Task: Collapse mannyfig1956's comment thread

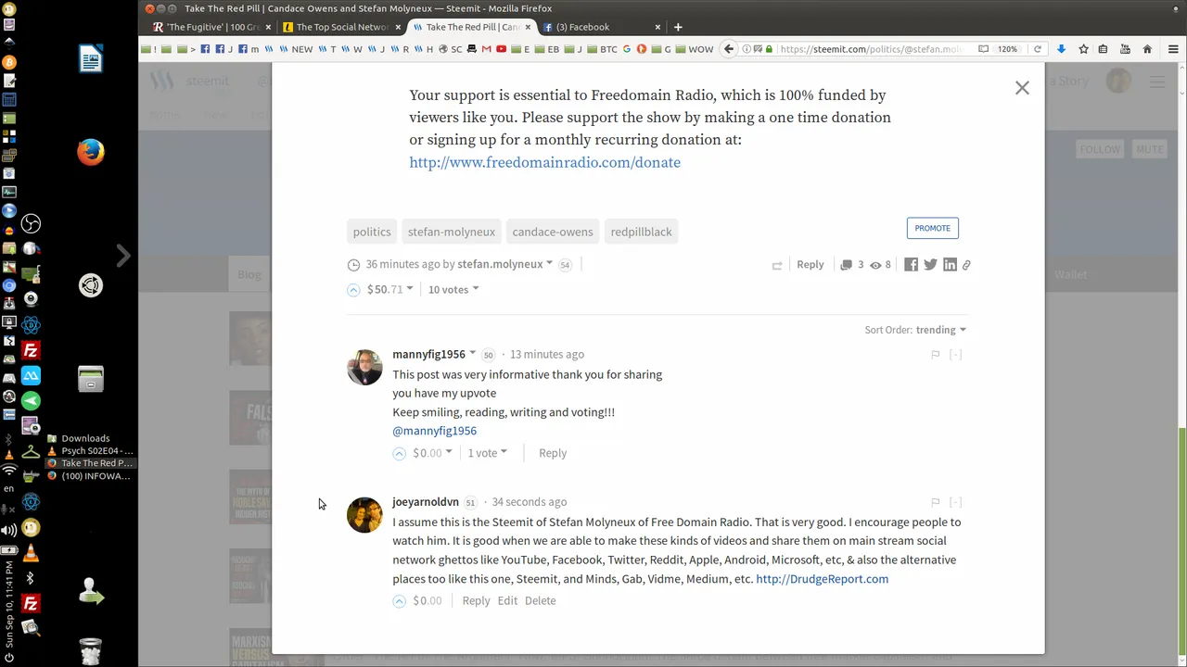Action: click(x=955, y=355)
